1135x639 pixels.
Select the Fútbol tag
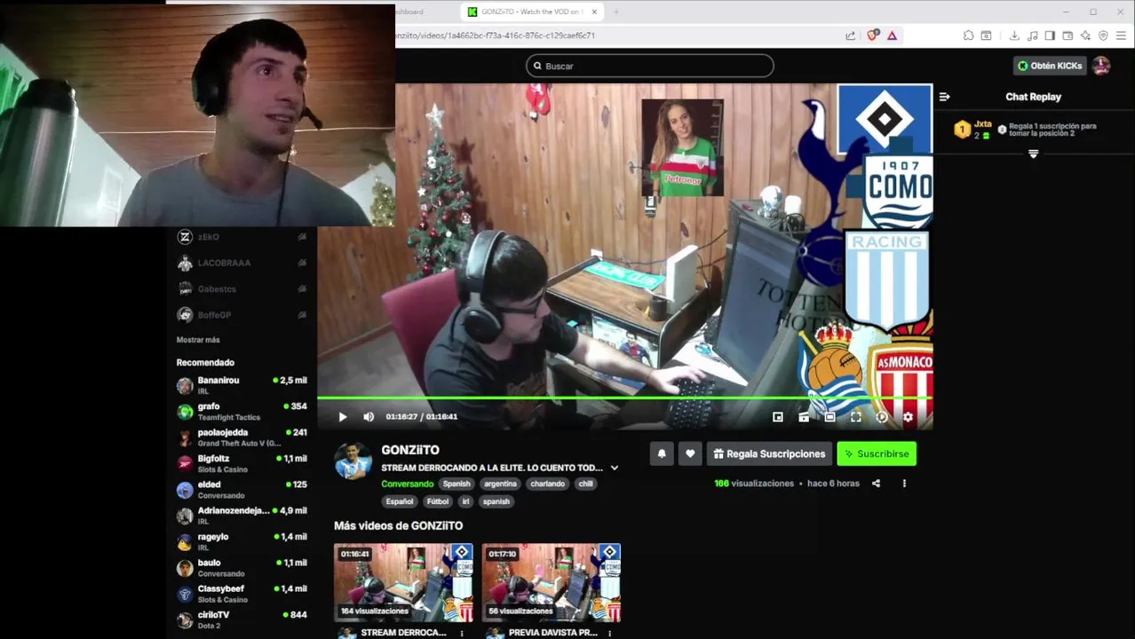(438, 501)
